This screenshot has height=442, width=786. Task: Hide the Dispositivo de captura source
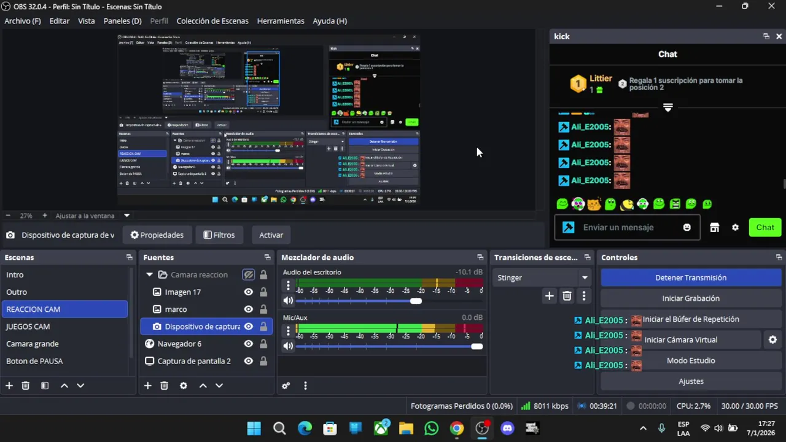248,327
